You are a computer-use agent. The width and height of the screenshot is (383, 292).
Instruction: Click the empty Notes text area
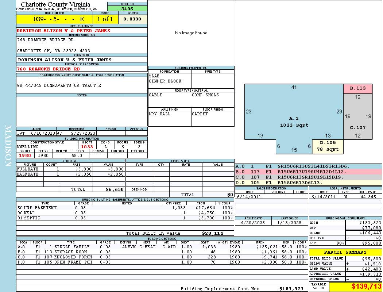point(82,111)
